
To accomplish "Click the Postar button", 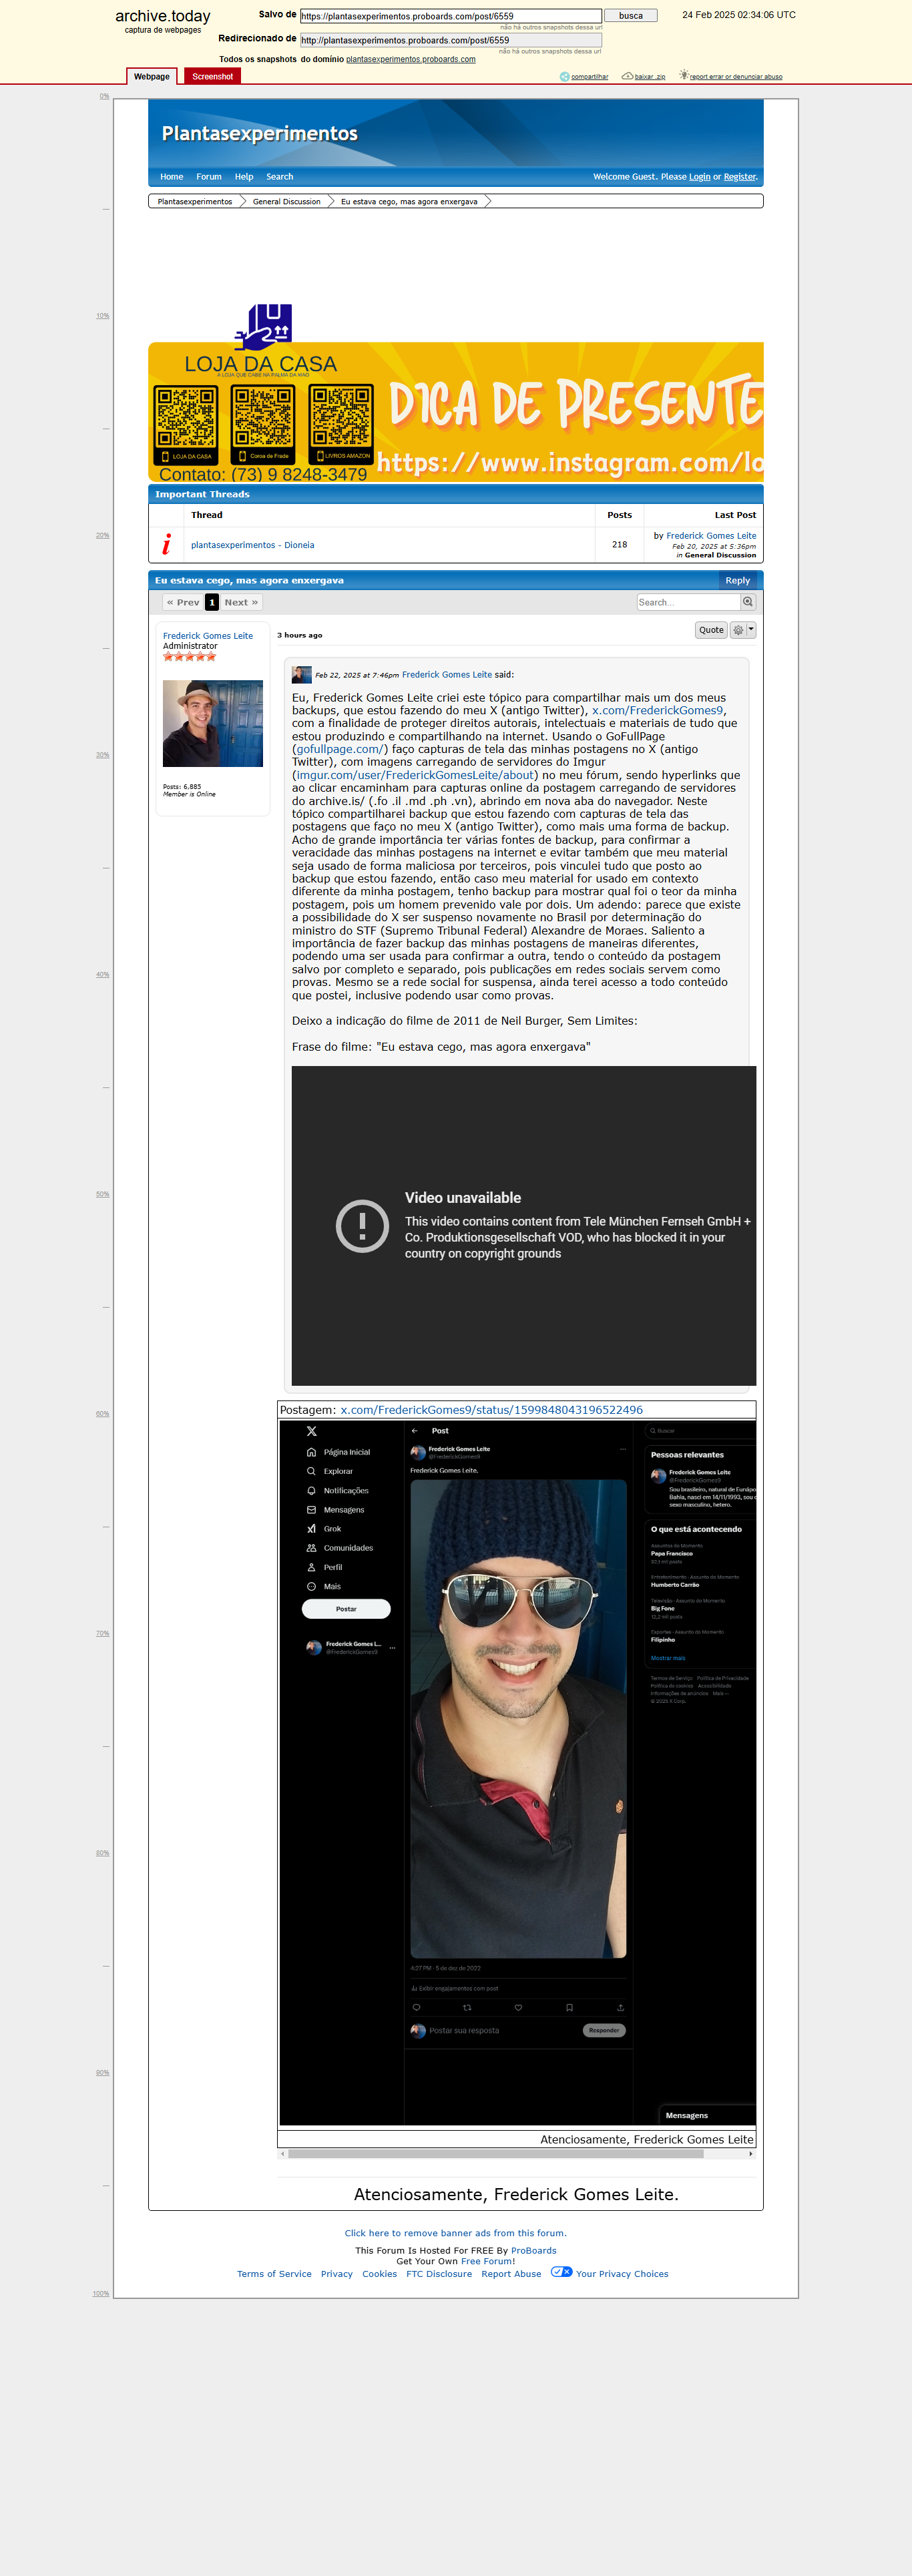I will [346, 1609].
